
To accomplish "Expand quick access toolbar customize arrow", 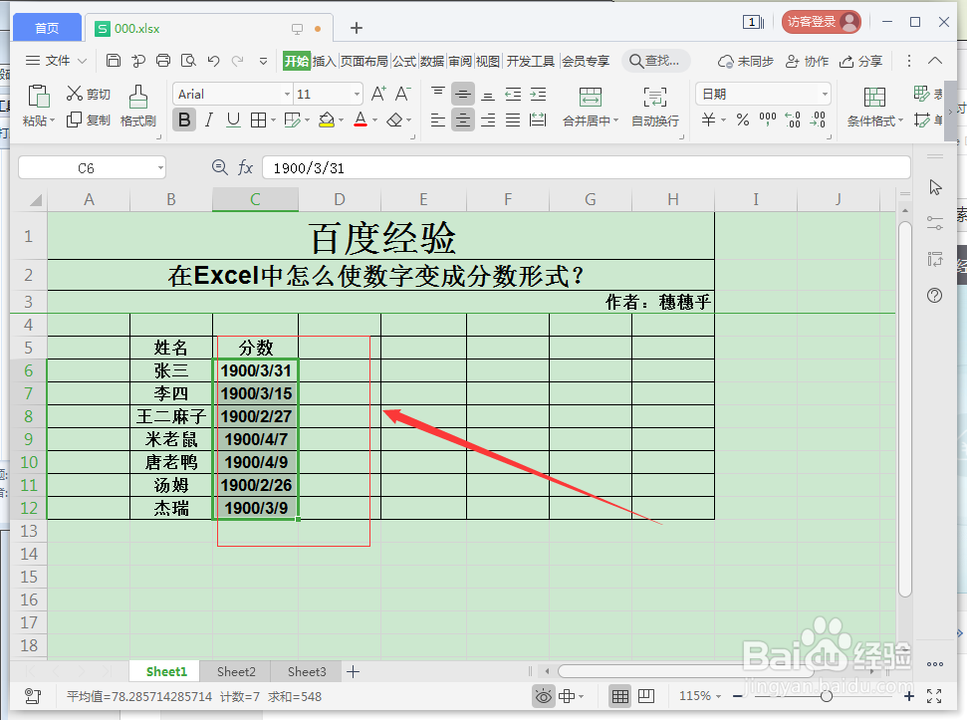I will coord(263,61).
